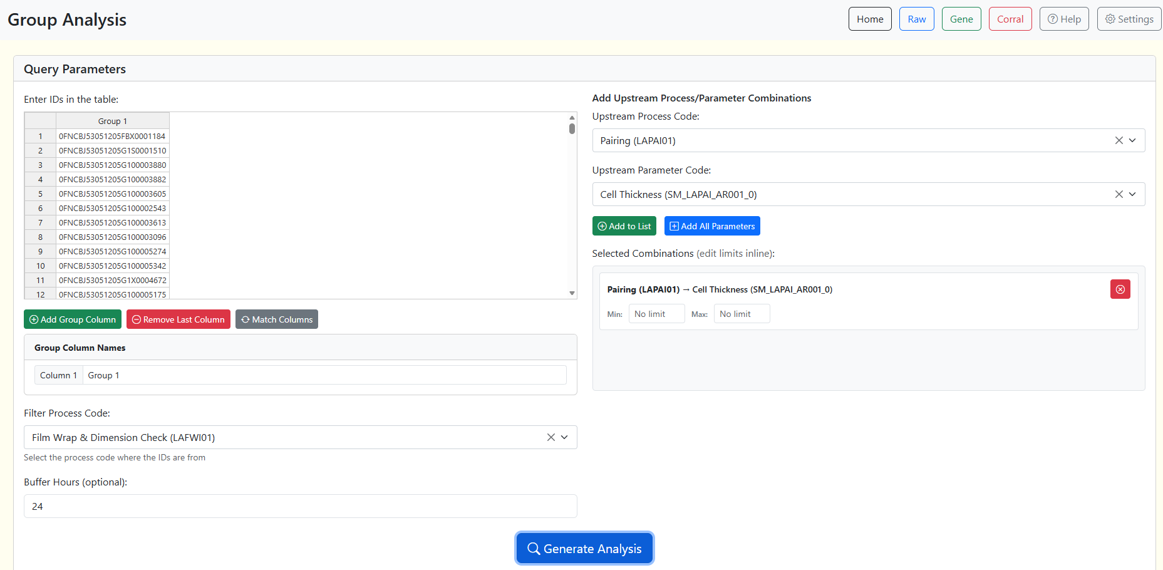Click the Buffer Hours input field
This screenshot has width=1163, height=570.
click(300, 506)
